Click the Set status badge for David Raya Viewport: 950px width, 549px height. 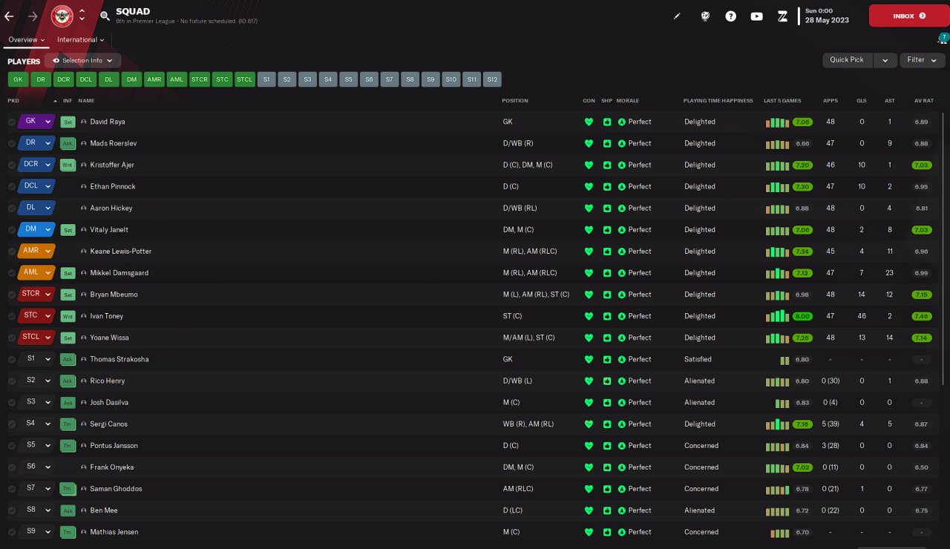(x=68, y=122)
